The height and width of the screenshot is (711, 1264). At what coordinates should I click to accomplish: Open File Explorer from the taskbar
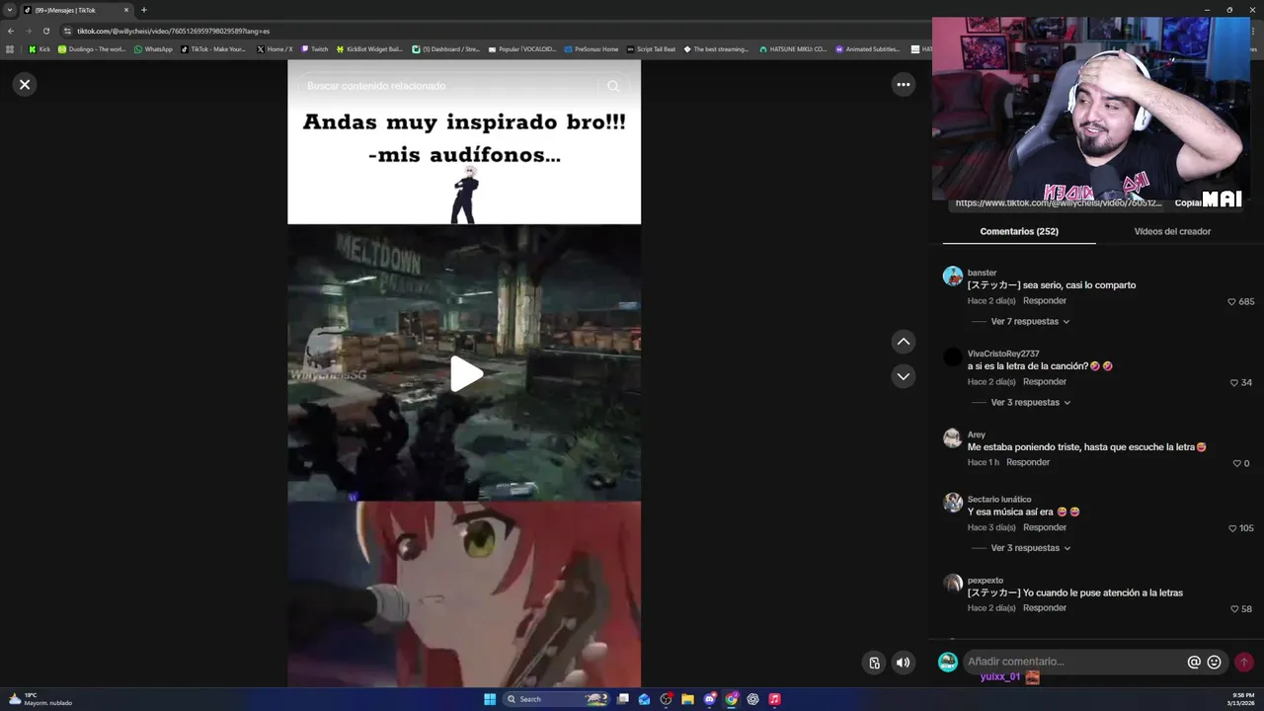click(687, 699)
